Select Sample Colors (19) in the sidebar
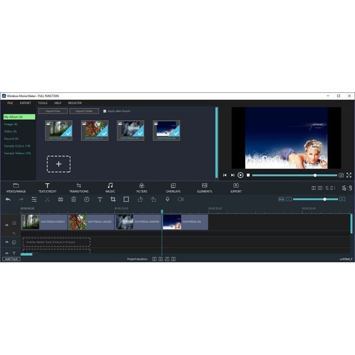The height and width of the screenshot is (355, 355). pos(17,146)
